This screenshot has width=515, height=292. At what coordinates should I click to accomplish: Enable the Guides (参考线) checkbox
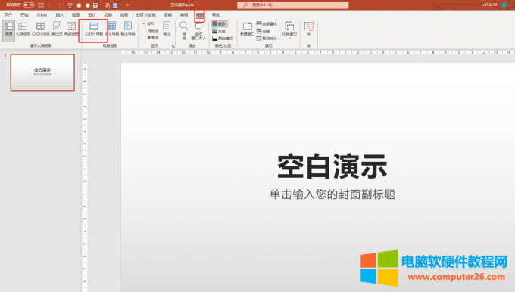click(144, 38)
